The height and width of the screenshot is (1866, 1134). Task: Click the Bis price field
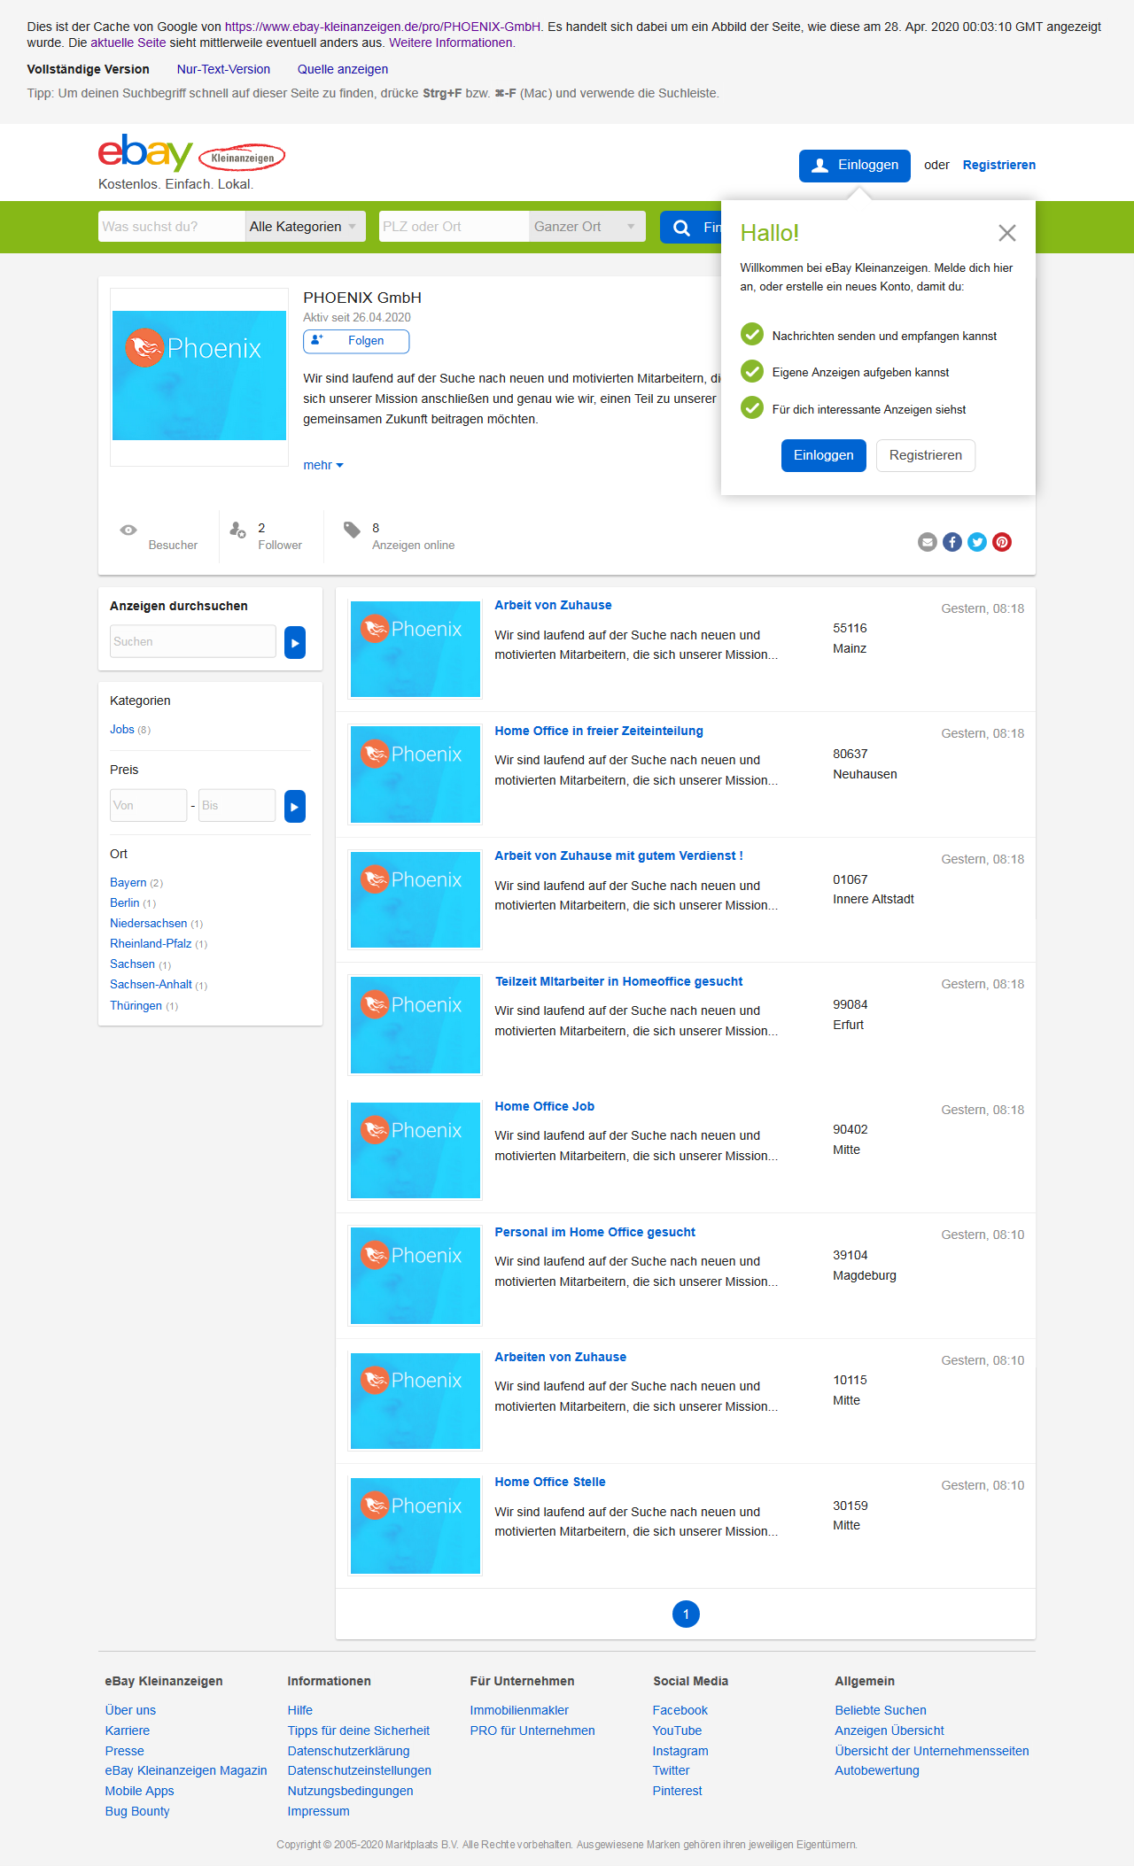pos(237,805)
